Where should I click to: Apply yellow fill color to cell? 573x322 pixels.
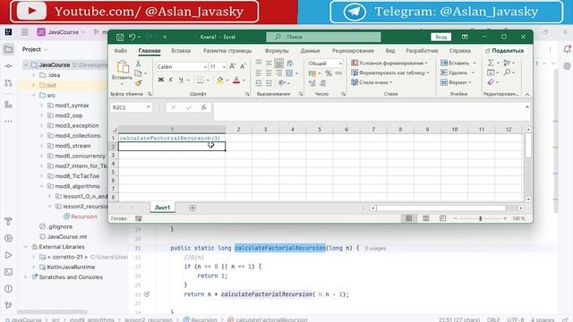(220, 80)
